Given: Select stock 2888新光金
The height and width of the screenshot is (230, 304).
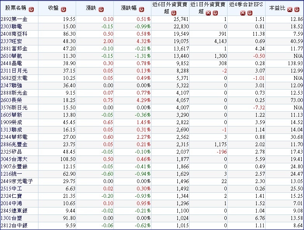Looking at the screenshot, I should point(14,93).
